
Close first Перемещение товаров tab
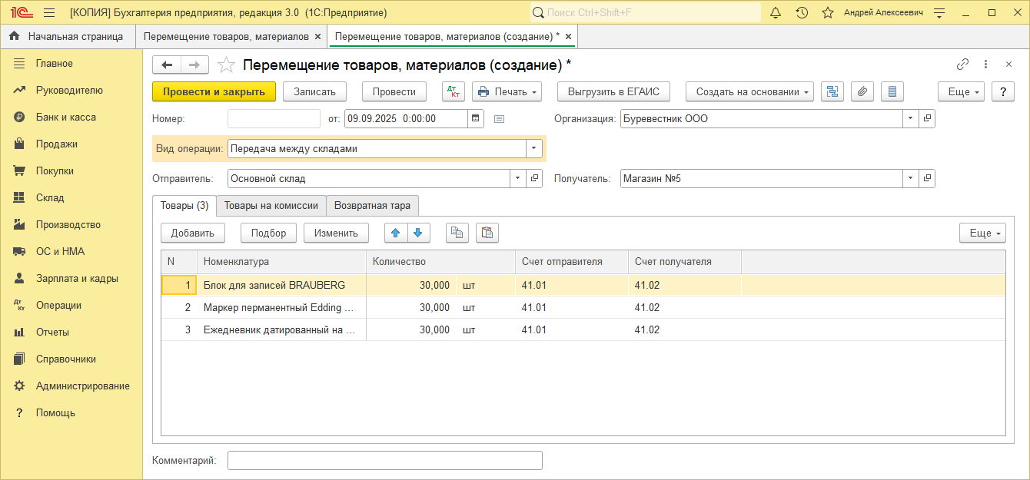[x=318, y=36]
